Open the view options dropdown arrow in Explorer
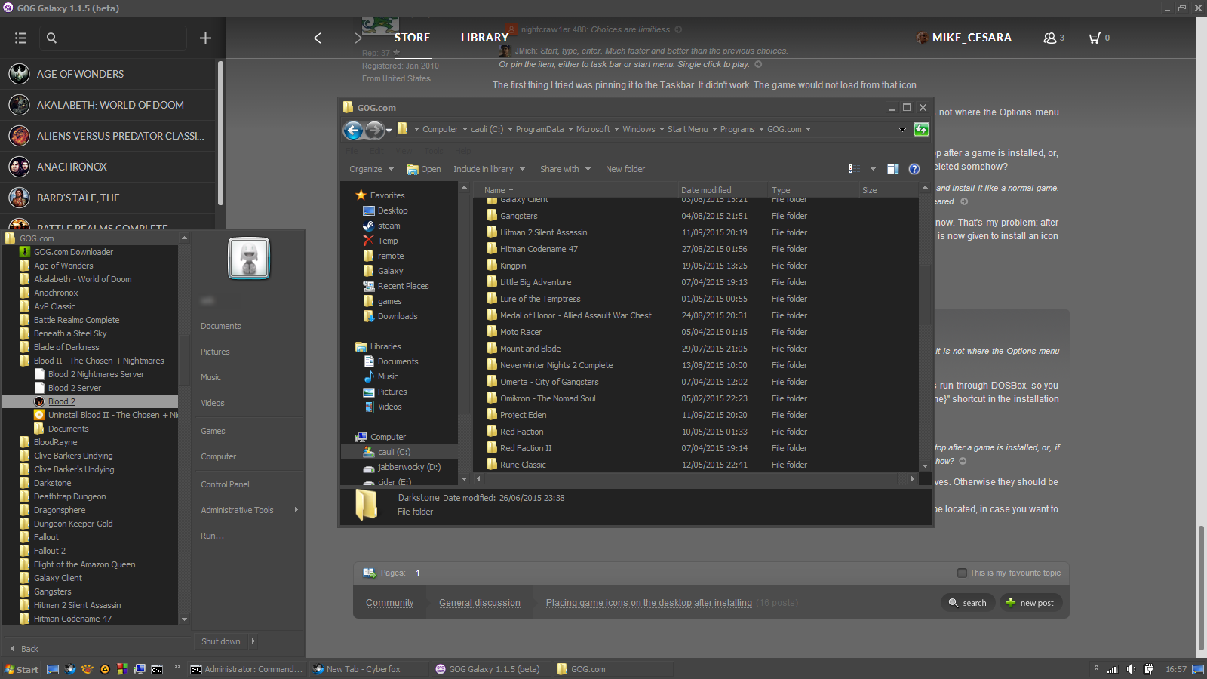 tap(873, 169)
